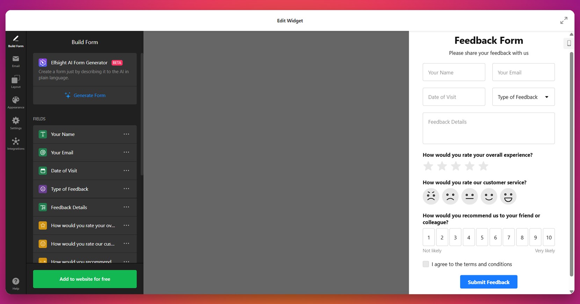Check the agree to terms and conditions box
This screenshot has width=580, height=304.
[426, 264]
